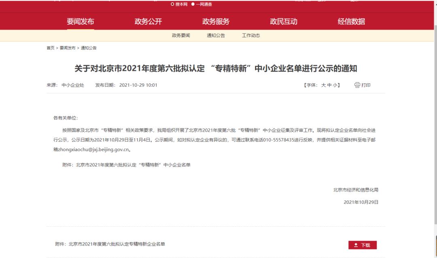Click the vertical scrollbar on the right
Image resolution: width=437 pixels, height=258 pixels.
coord(435,122)
